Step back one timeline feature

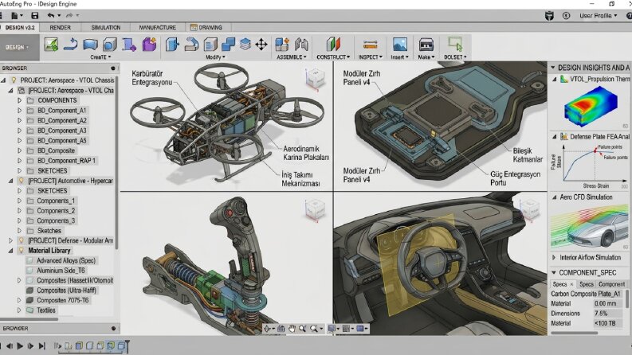coord(9,345)
